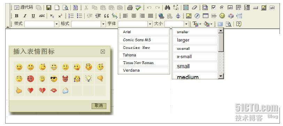Viewport: 283px width, 126px height.
Task: Insert a checkbox field from the toolbar
Action: 214,8
